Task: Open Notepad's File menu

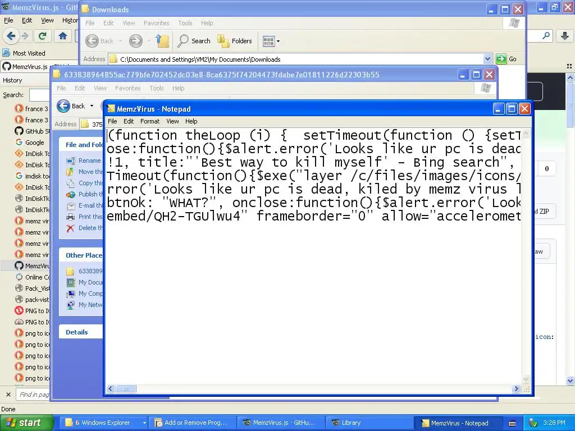Action: coord(112,121)
